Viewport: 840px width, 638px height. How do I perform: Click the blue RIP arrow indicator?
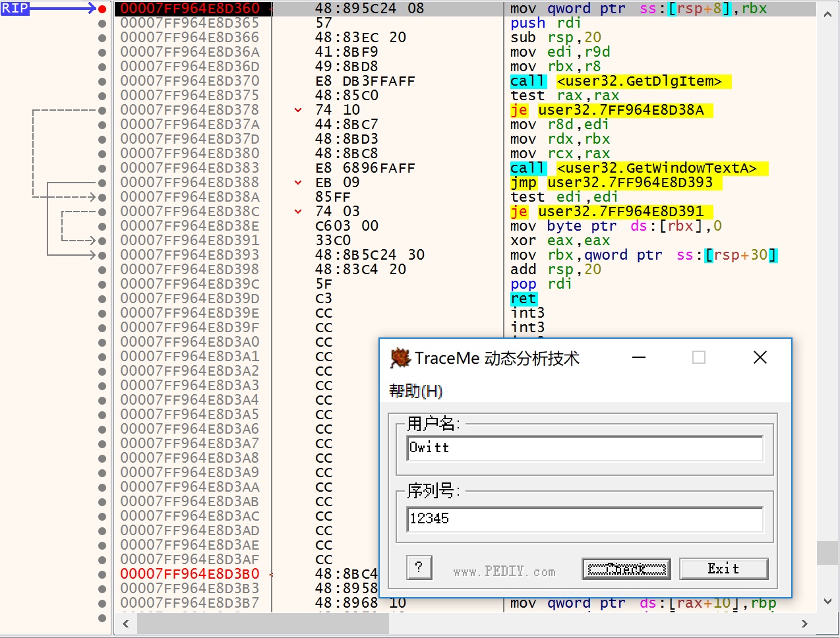[x=13, y=9]
